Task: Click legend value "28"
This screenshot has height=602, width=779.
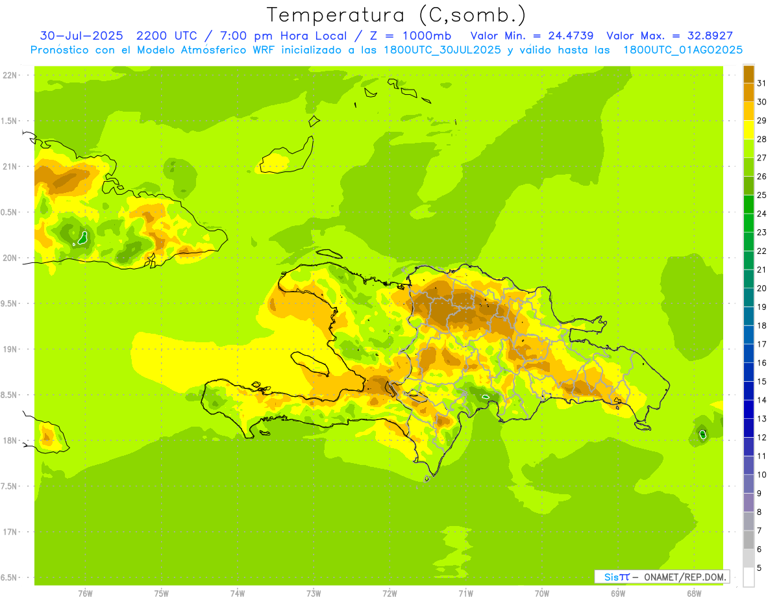Action: (x=761, y=139)
